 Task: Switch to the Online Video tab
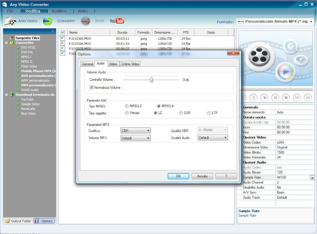pyautogui.click(x=130, y=64)
